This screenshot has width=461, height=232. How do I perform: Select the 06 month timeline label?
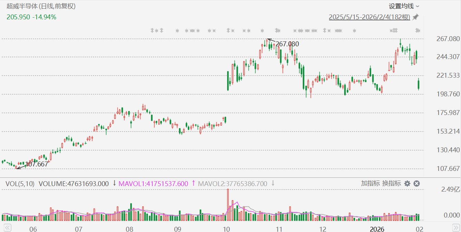pyautogui.click(x=33, y=229)
